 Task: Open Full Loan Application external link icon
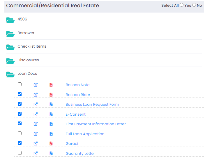tap(36, 134)
